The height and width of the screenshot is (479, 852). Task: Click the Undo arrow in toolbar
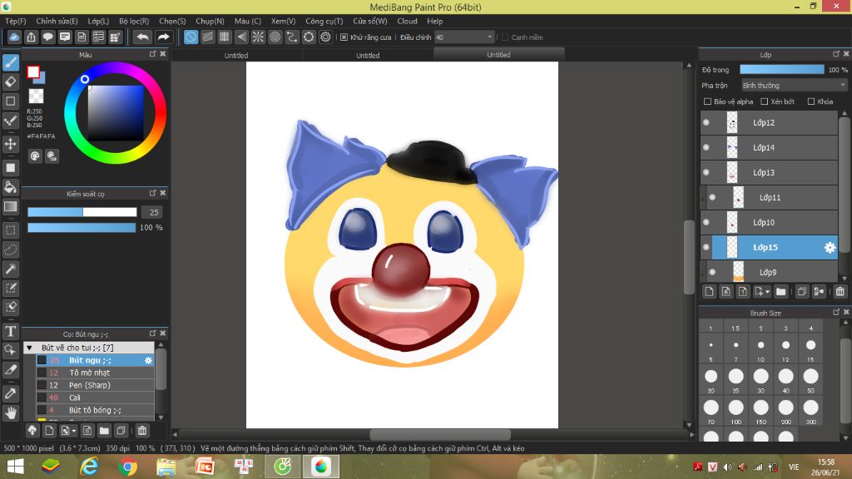point(142,37)
